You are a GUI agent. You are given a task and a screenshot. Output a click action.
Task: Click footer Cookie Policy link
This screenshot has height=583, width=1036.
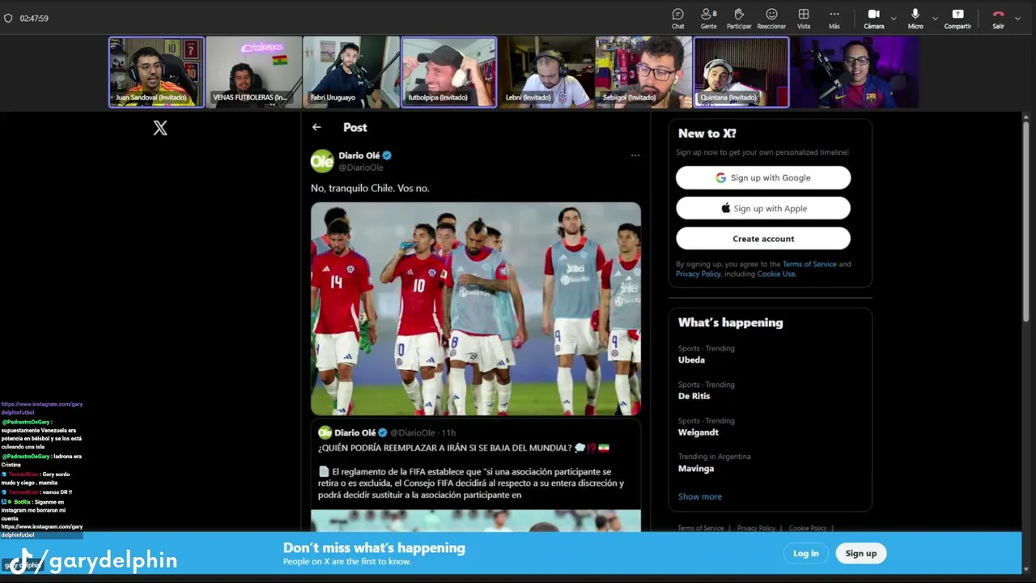point(808,528)
